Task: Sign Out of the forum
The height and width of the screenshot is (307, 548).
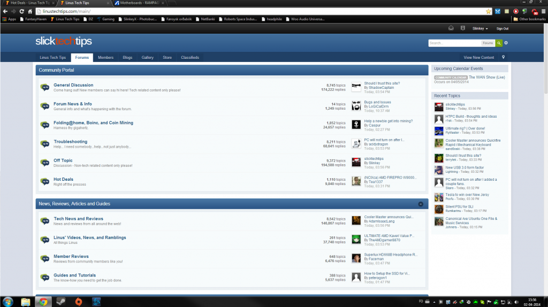Action: pyautogui.click(x=502, y=29)
